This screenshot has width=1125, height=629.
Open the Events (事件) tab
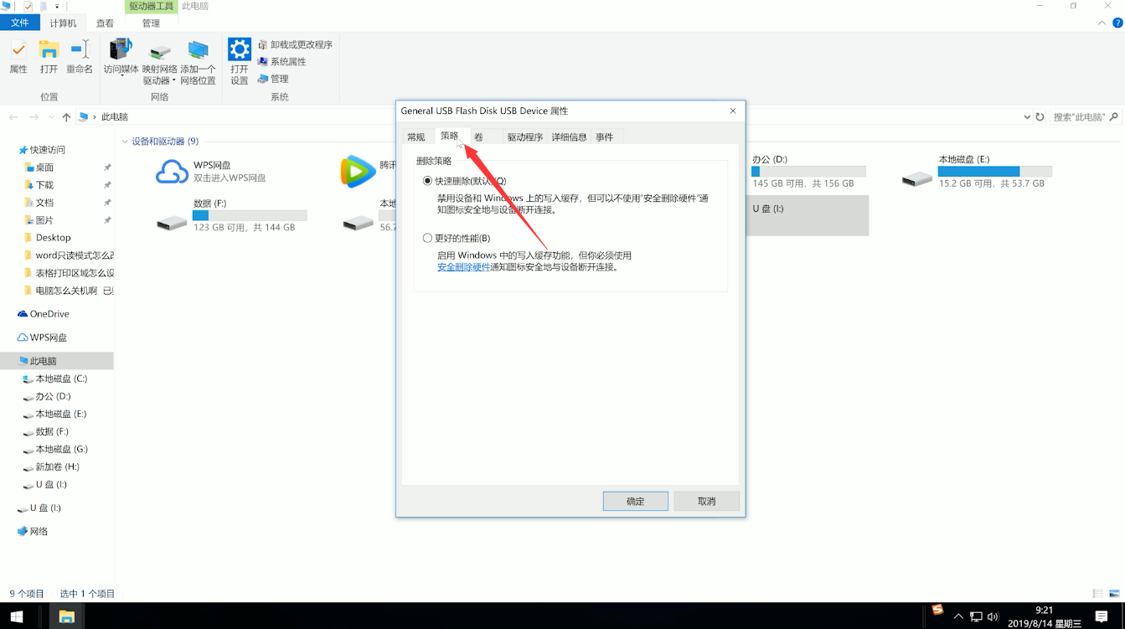click(604, 137)
